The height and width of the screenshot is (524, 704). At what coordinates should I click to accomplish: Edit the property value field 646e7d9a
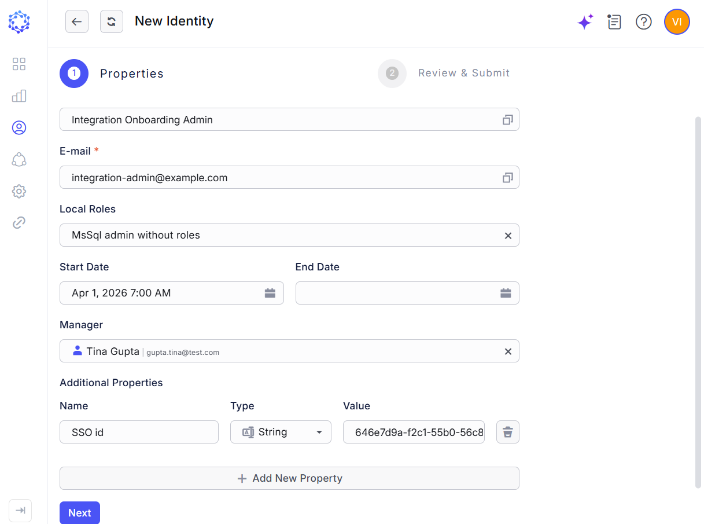tap(414, 432)
